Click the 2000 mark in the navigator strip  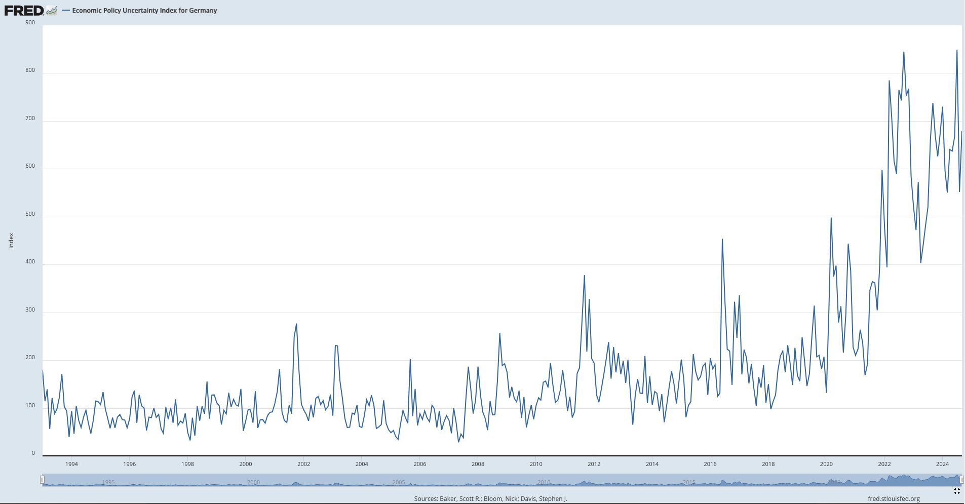tap(253, 482)
